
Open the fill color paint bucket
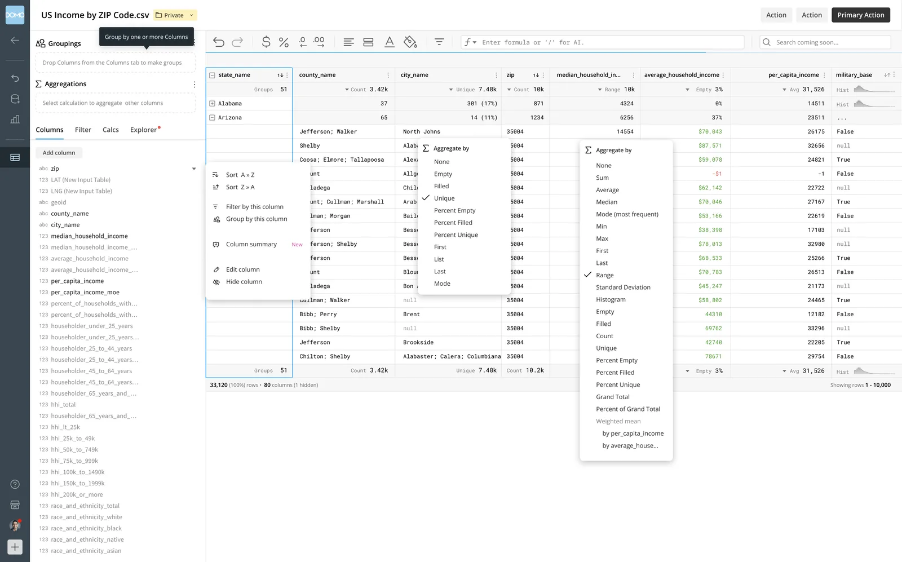pyautogui.click(x=410, y=42)
